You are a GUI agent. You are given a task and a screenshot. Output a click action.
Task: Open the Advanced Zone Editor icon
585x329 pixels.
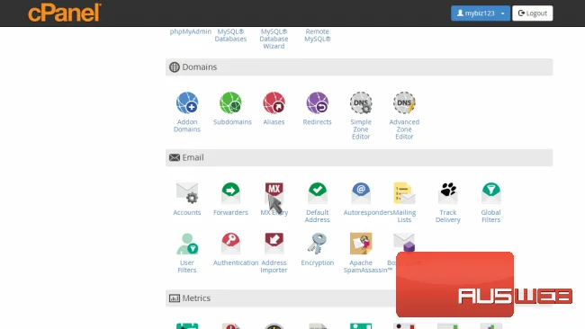(x=404, y=102)
